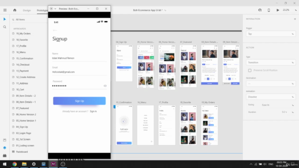This screenshot has height=168, width=299.
Task: Switch to the Design tab
Action: [27, 10]
